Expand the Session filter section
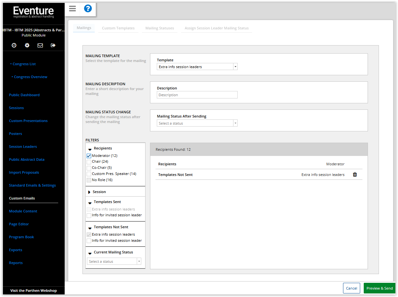The width and height of the screenshot is (398, 297). coord(99,192)
